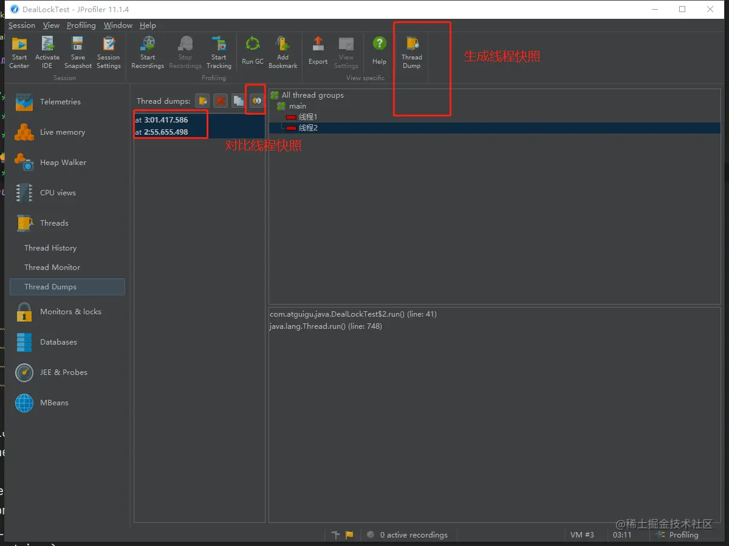Screen dimensions: 729x546
Task: Select thread 线程1 in tree
Action: tap(302, 117)
